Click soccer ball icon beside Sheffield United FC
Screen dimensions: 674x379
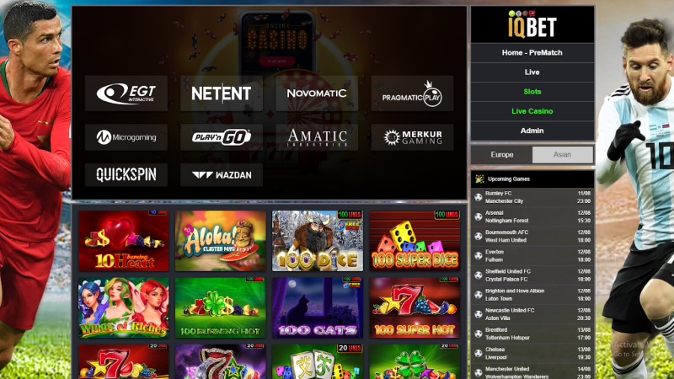[x=478, y=275]
